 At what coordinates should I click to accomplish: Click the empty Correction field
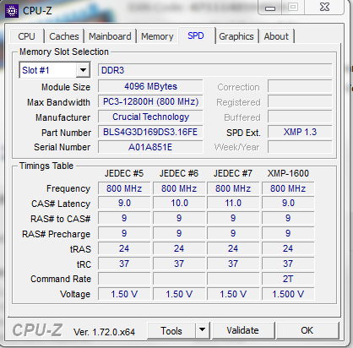click(300, 86)
